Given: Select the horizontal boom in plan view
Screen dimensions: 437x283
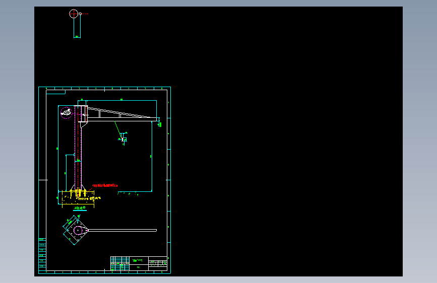Looking at the screenshot, I should tap(122, 230).
